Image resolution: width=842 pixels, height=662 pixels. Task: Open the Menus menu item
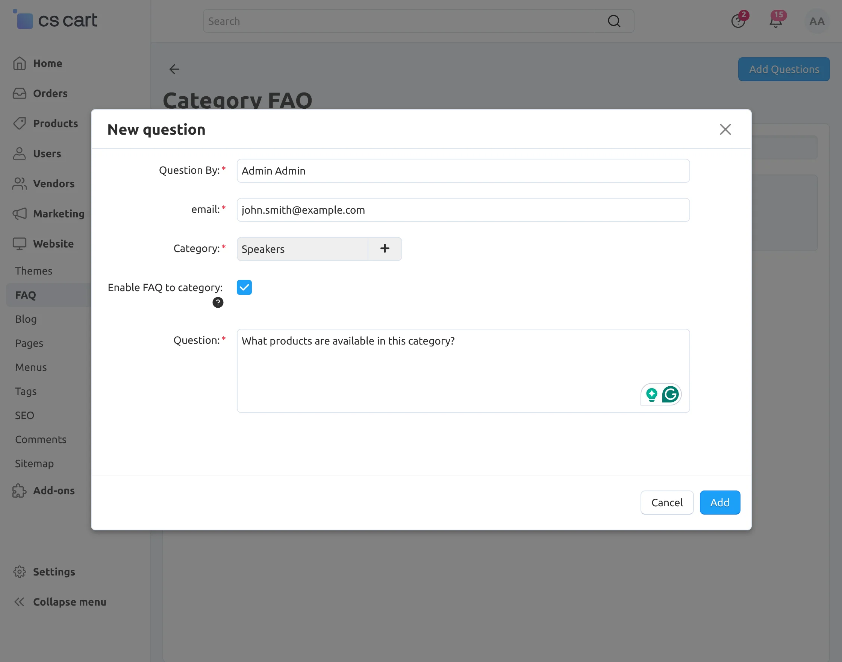coord(31,367)
